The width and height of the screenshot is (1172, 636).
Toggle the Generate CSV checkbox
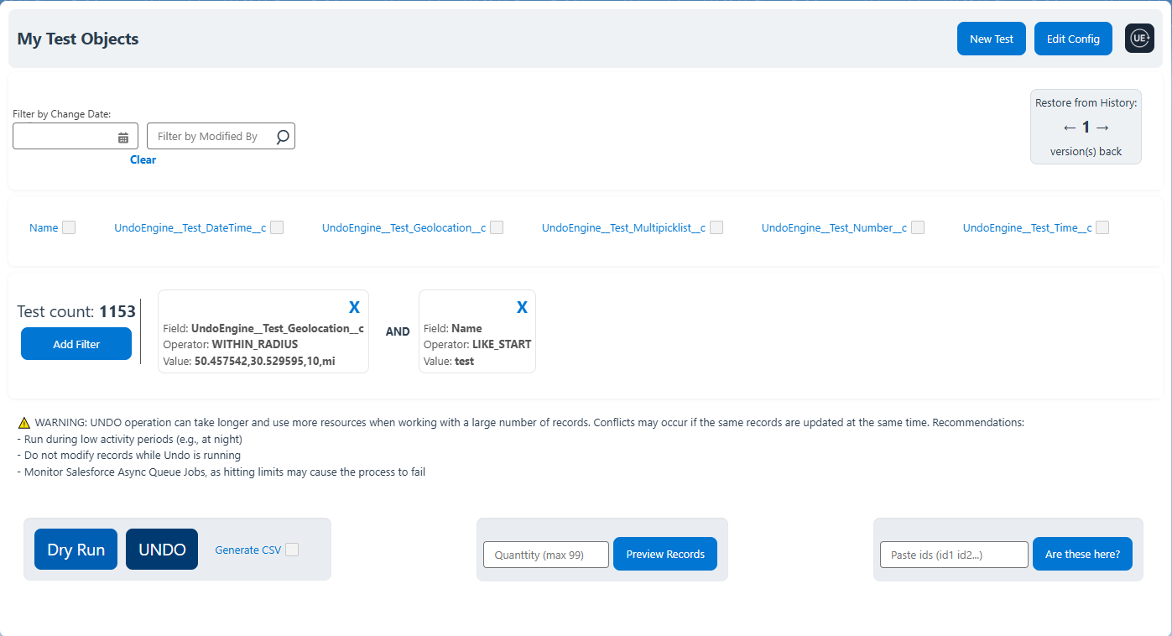point(292,550)
